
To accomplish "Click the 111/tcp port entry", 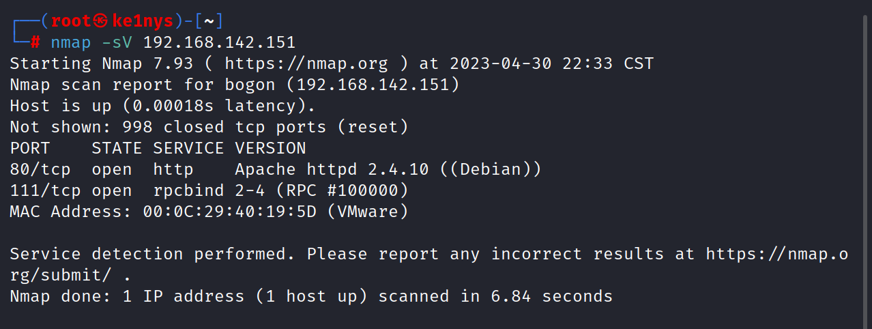I will 41,190.
